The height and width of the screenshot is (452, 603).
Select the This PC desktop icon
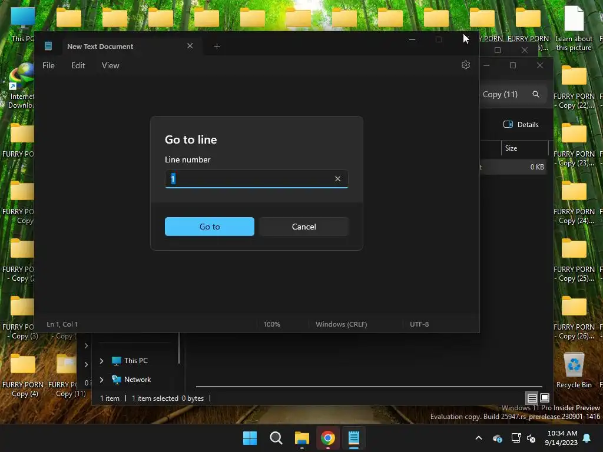22,24
